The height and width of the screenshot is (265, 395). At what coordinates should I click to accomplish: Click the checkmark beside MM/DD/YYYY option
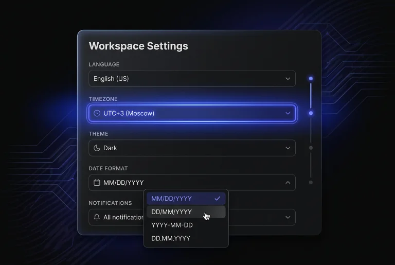218,199
